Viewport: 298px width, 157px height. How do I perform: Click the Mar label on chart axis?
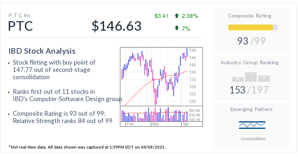[x=156, y=124]
